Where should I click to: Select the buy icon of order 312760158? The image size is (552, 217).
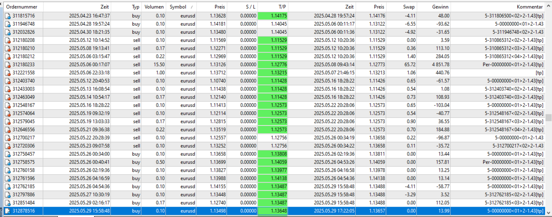(x=8, y=170)
